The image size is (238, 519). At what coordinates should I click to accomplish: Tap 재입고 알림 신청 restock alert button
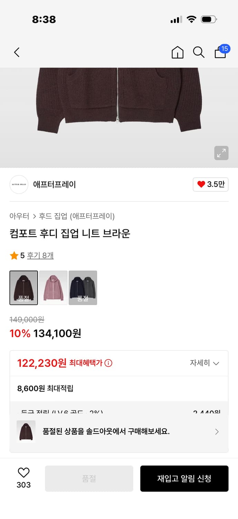184,479
